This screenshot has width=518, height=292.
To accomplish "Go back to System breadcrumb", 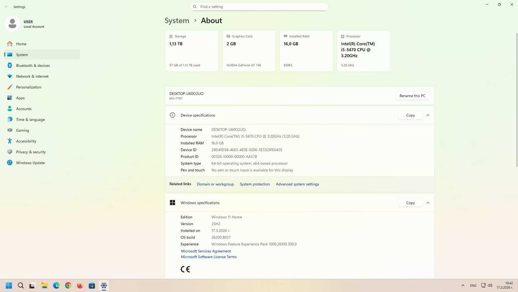I will 177,21.
